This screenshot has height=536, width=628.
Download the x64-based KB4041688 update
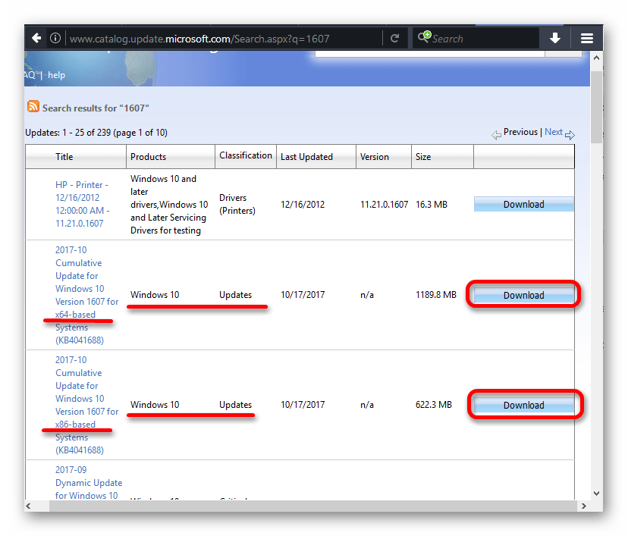523,295
